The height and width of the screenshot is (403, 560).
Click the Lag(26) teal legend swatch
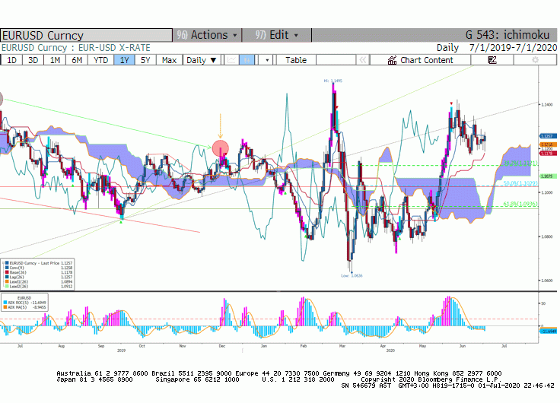click(x=7, y=277)
